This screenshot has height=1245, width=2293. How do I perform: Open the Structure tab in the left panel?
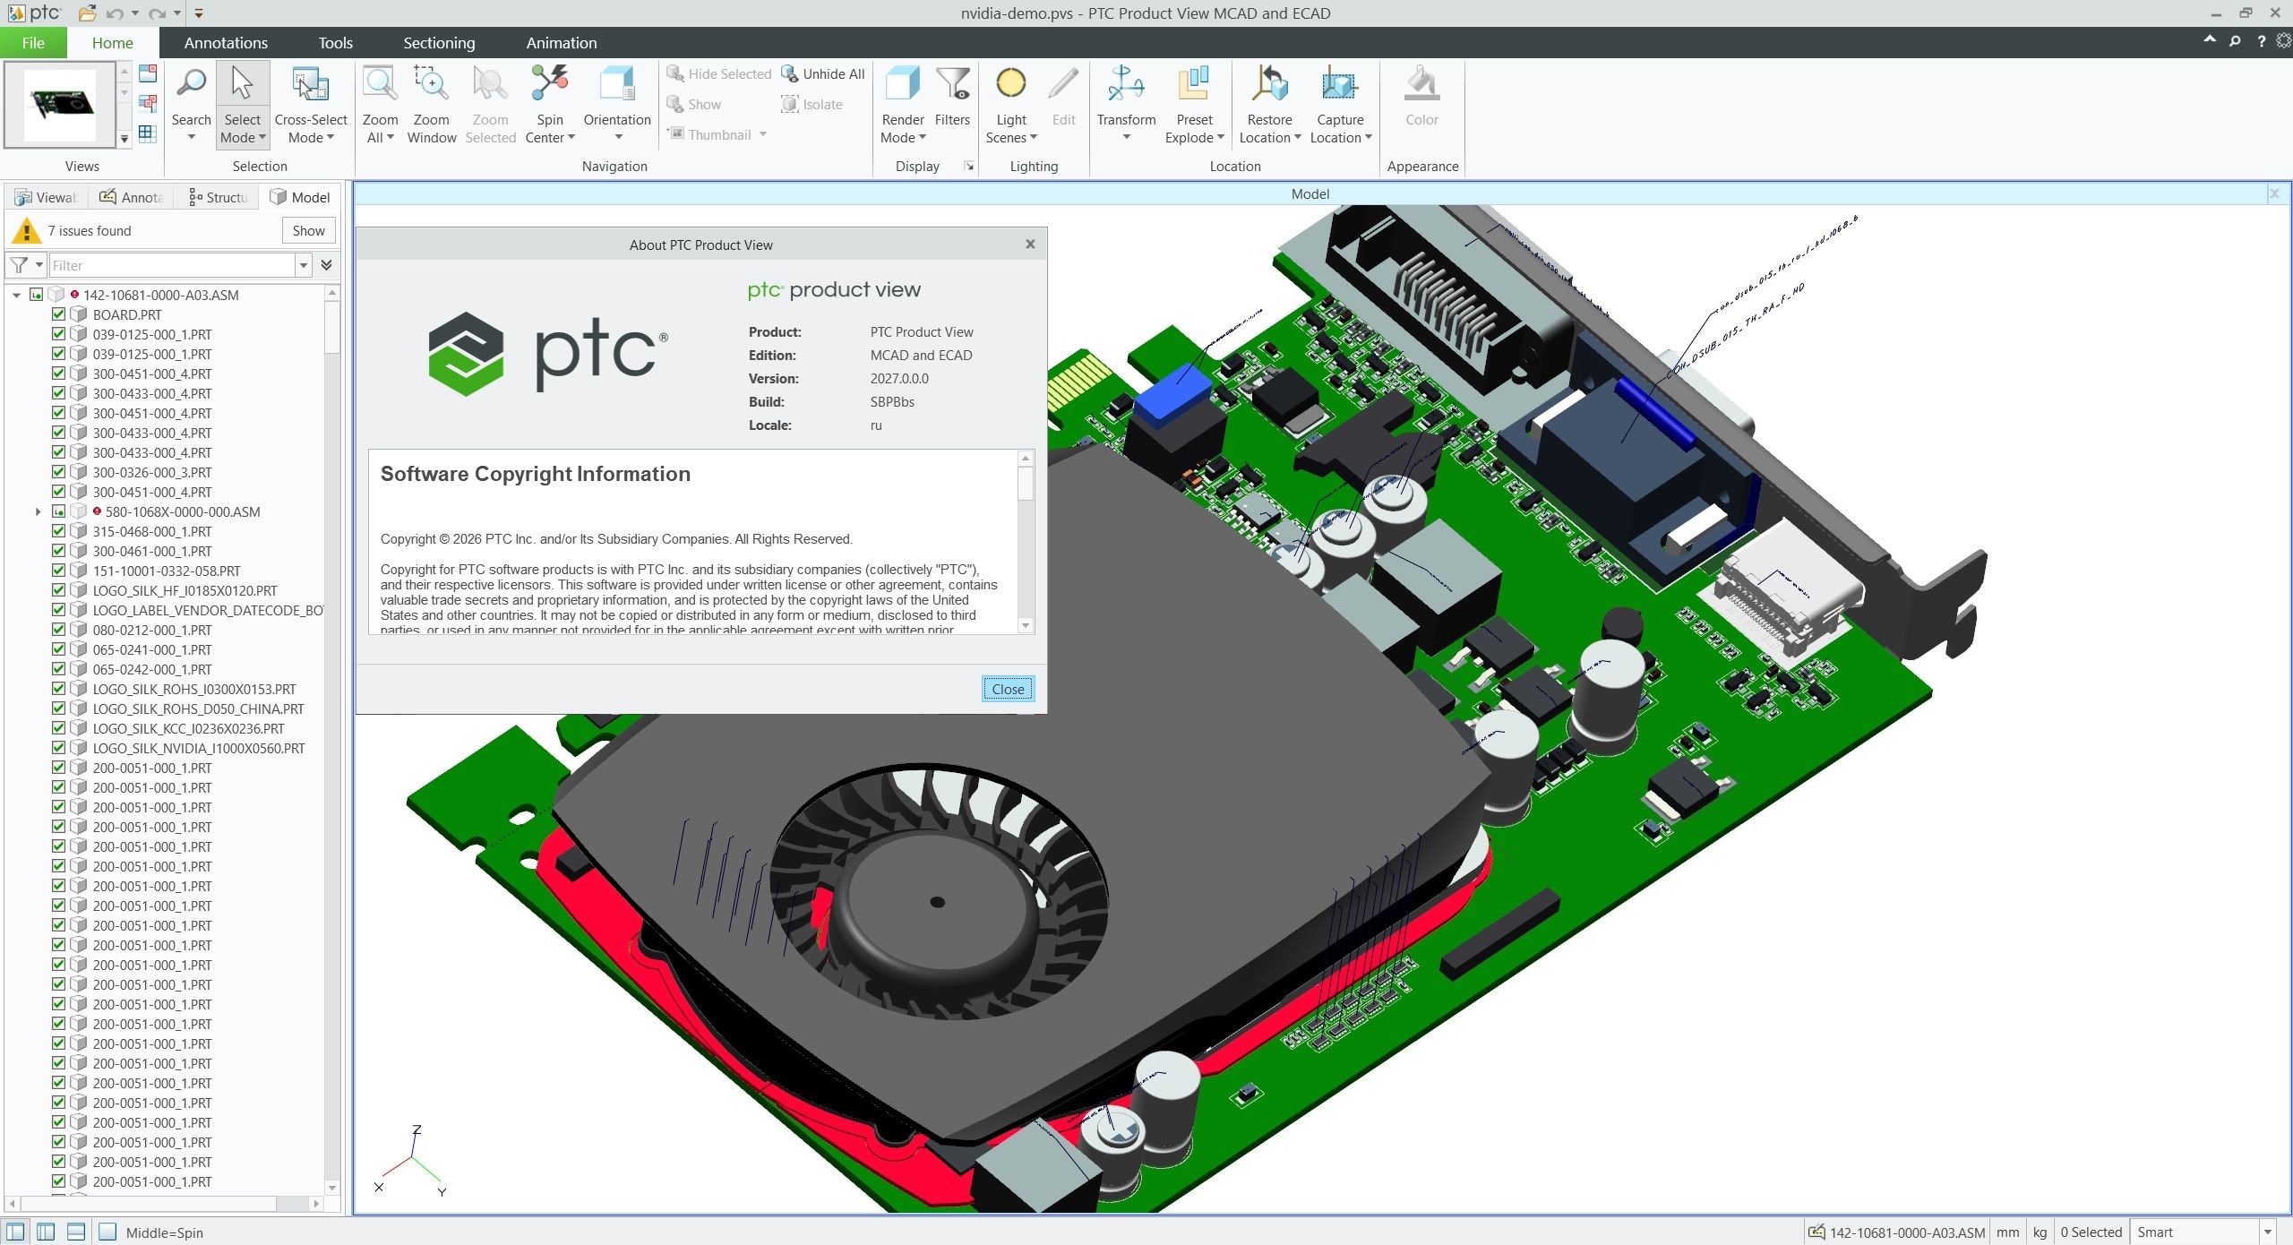pos(219,197)
